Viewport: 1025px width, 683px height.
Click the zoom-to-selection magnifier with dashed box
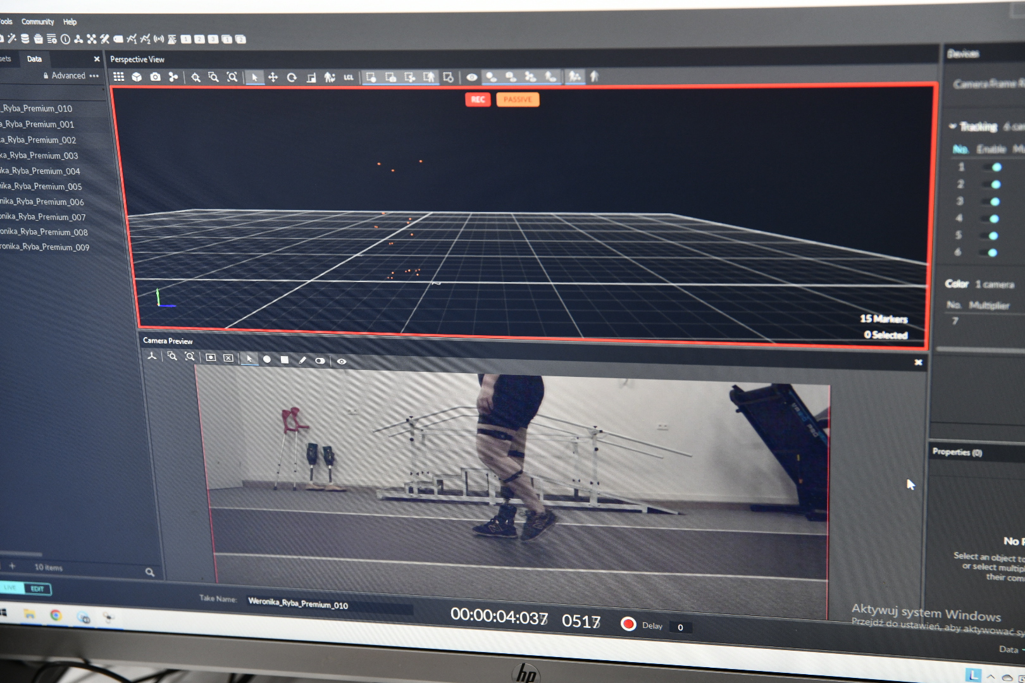(x=214, y=77)
